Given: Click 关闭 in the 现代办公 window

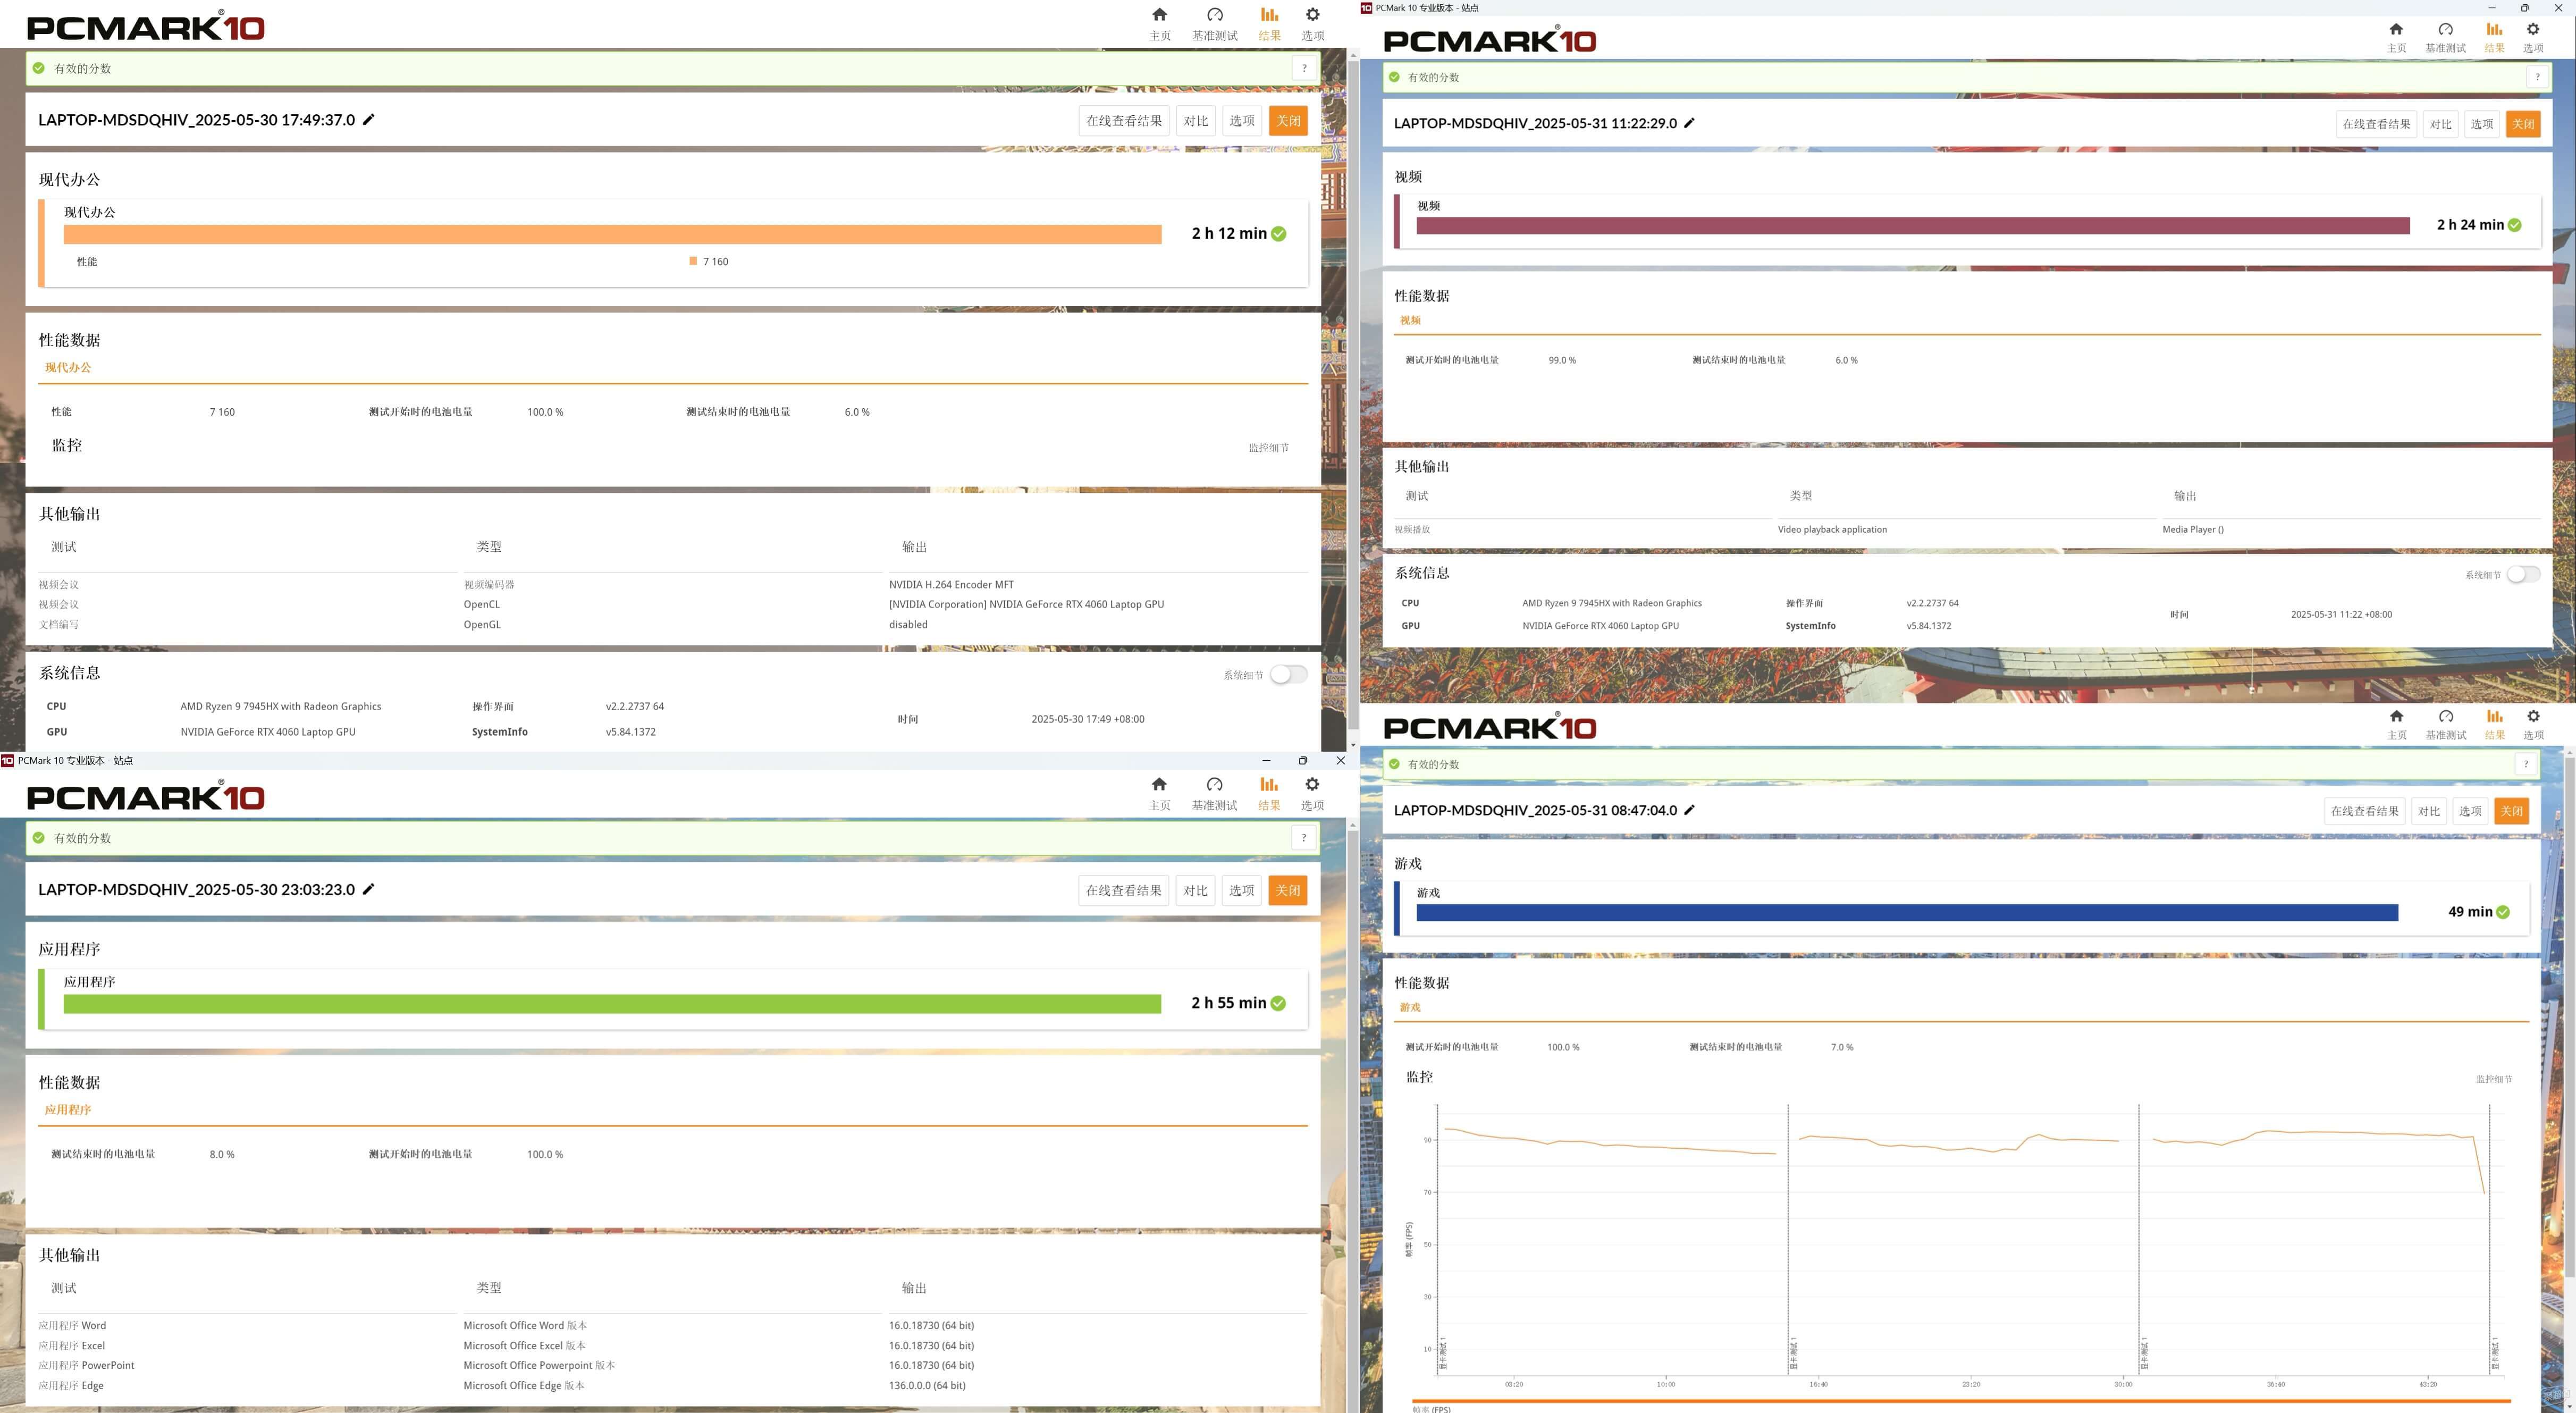Looking at the screenshot, I should click(x=1288, y=121).
